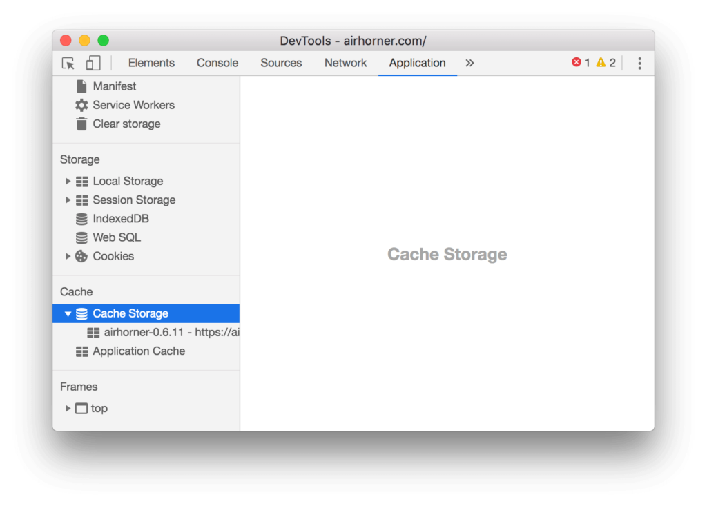Toggle the device toolbar icon

[x=93, y=63]
